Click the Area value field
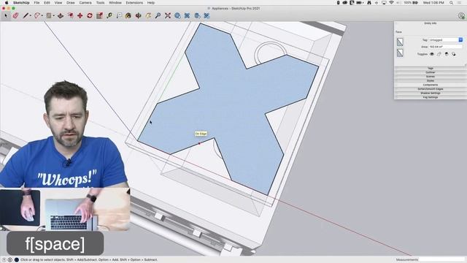Viewport: 467px width, 263px height. click(446, 47)
